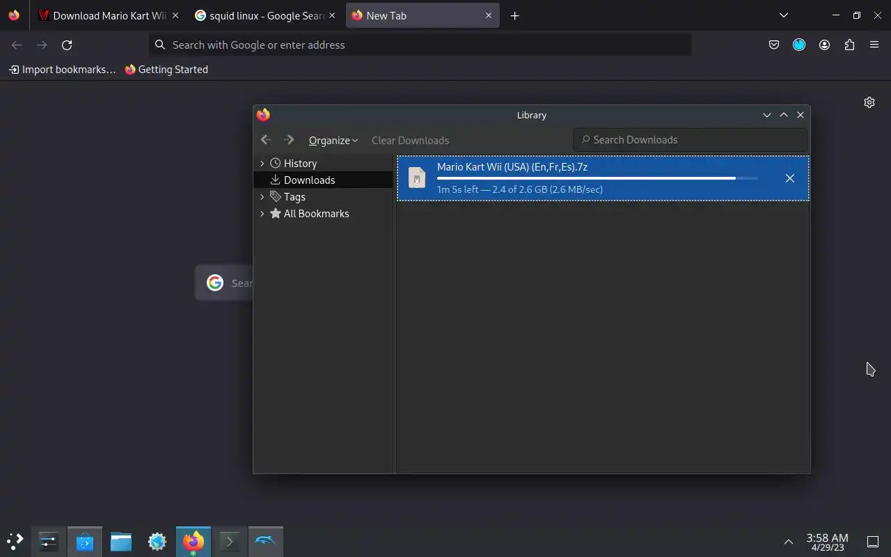Open the Konsole terminal taskbar icon

pyautogui.click(x=230, y=541)
